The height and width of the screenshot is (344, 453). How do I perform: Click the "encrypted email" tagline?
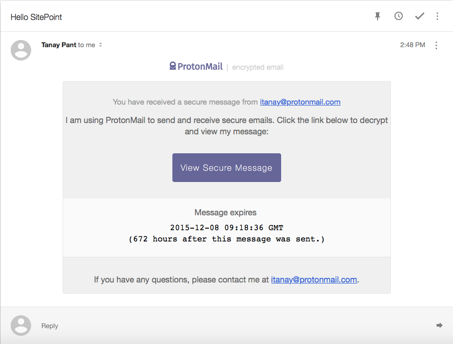coord(258,67)
